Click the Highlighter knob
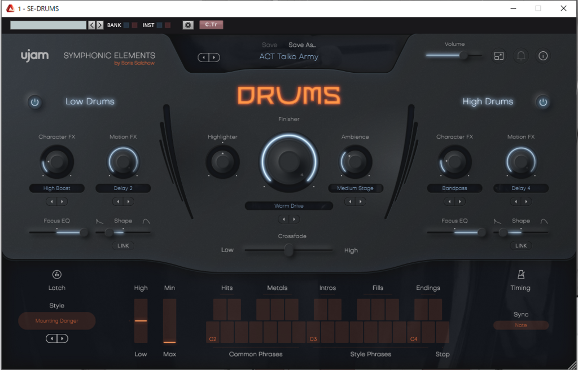 (x=222, y=162)
